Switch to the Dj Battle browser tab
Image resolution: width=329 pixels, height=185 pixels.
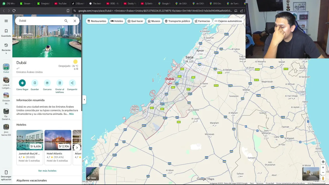click(x=147, y=4)
